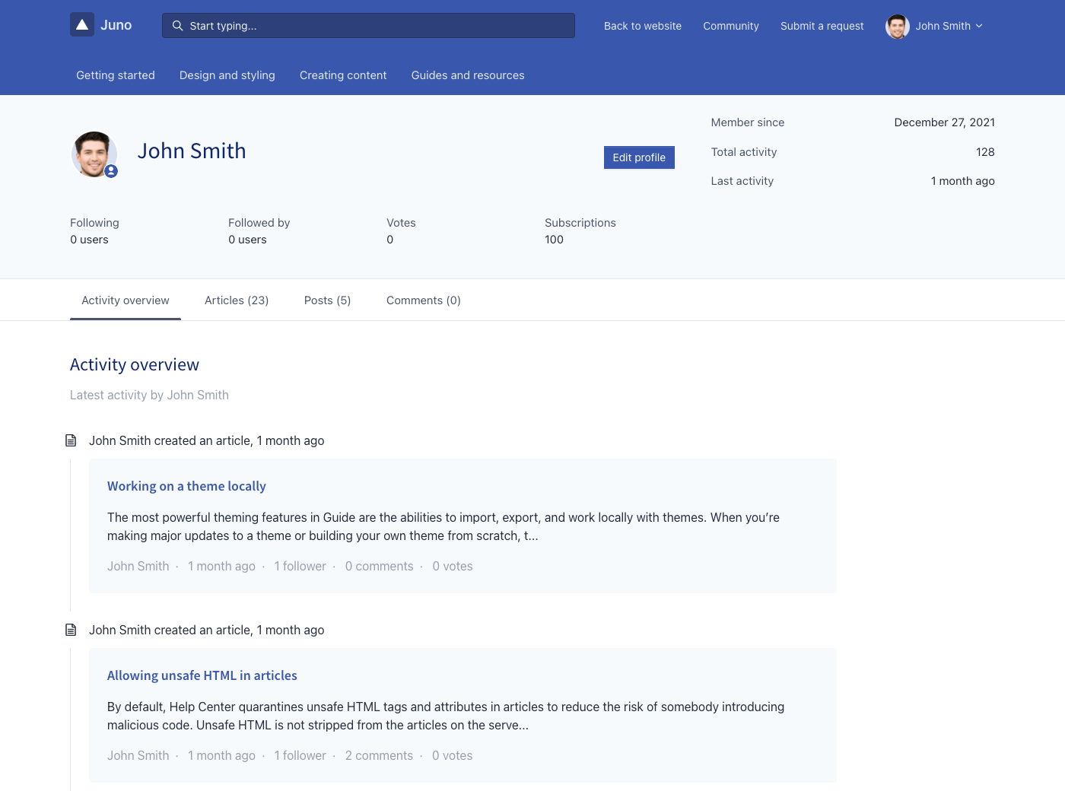This screenshot has width=1065, height=791.
Task: Click article icon beside second activity entry
Action: tap(71, 630)
